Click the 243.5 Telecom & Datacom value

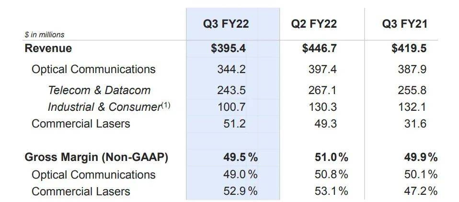231,90
